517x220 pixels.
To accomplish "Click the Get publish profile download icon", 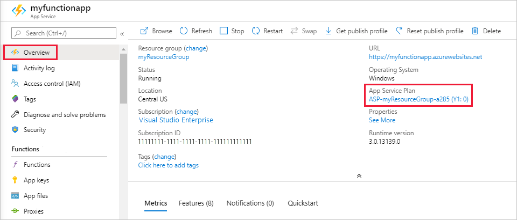I will [329, 31].
